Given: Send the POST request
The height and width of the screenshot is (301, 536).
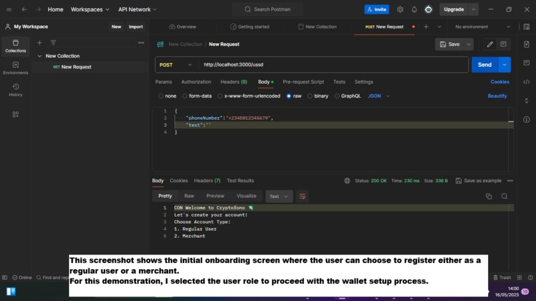Looking at the screenshot, I should 485,65.
